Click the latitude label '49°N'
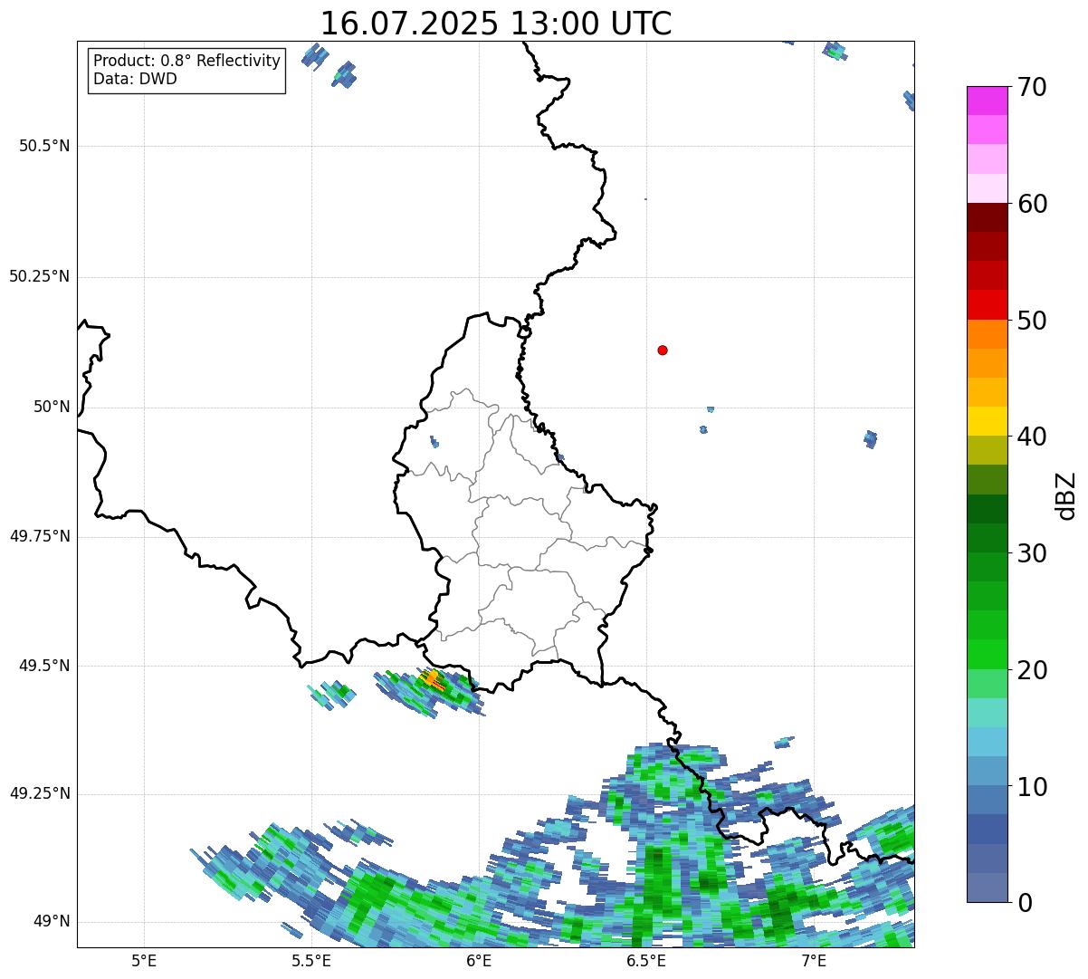This screenshot has height=979, width=1088. coord(52,922)
